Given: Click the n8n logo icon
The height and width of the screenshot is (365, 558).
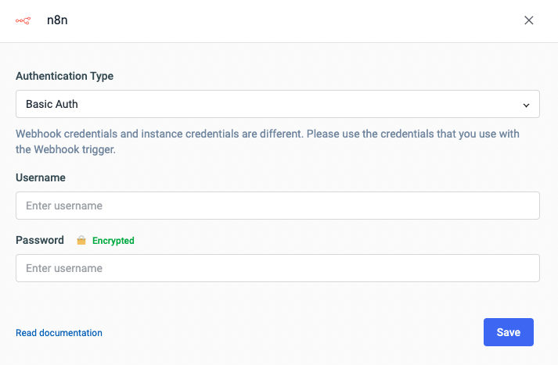Looking at the screenshot, I should (22, 20).
